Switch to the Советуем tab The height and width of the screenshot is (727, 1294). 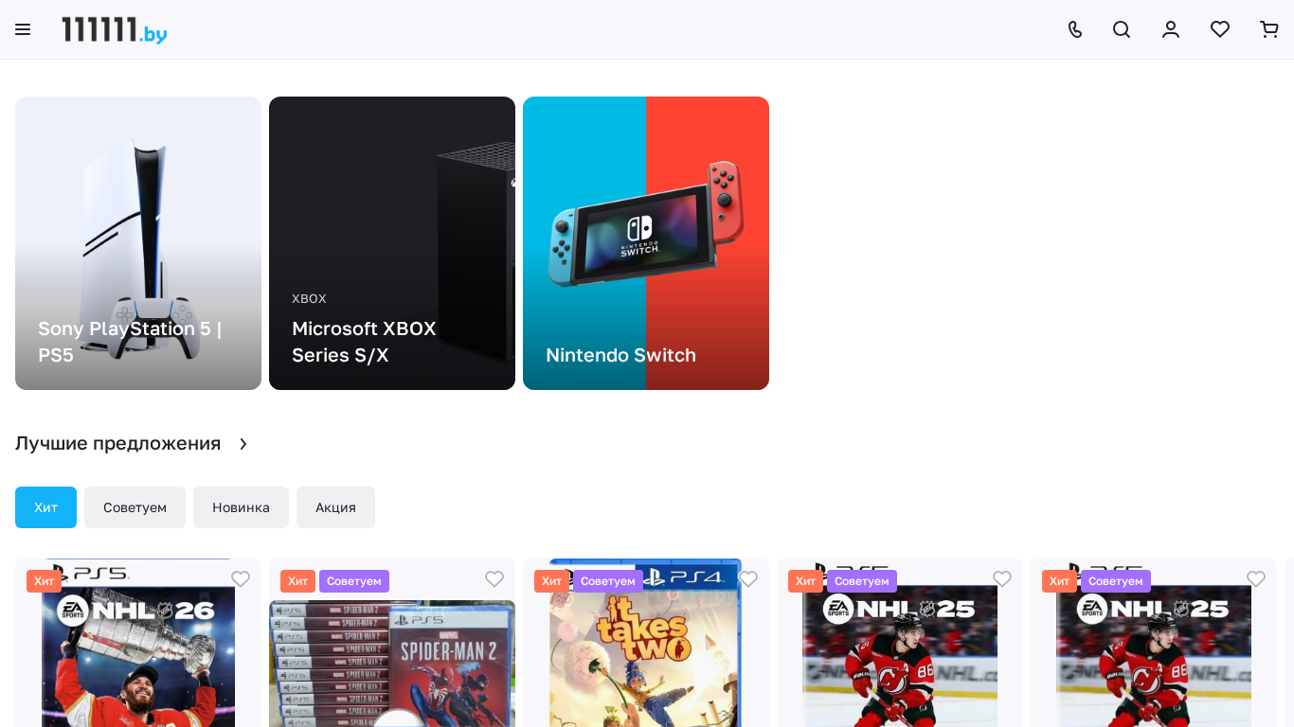click(x=135, y=507)
